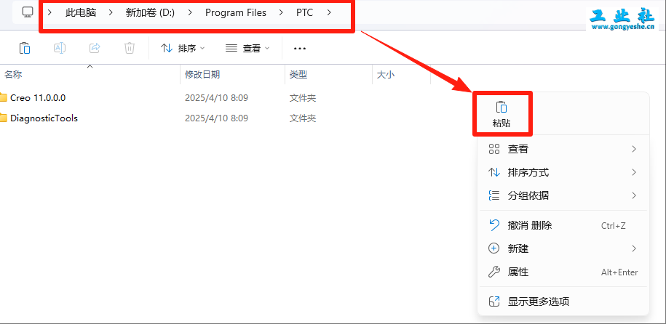This screenshot has height=324, width=666.
Task: Click the undo arrow icon beside 撤消 删除
Action: click(494, 224)
